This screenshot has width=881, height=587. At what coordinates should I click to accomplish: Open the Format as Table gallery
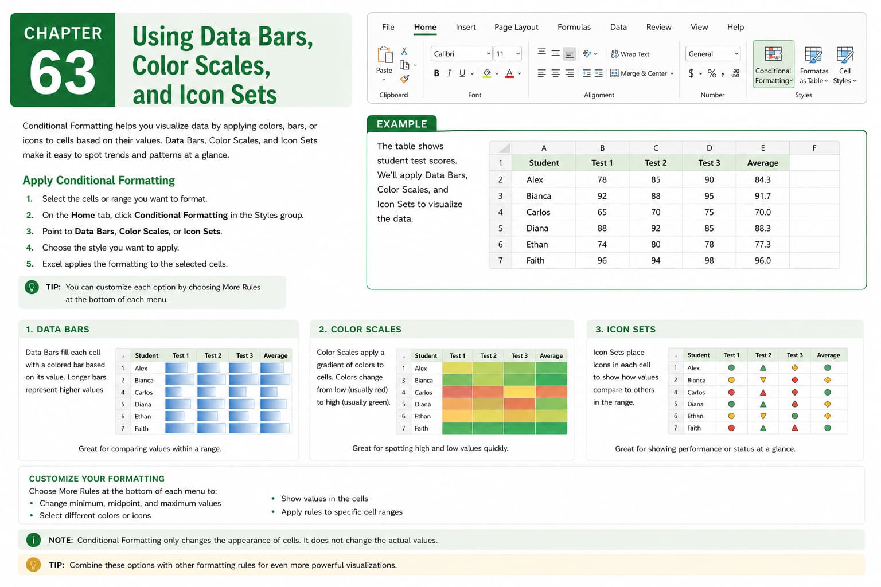(813, 65)
